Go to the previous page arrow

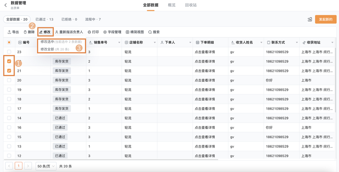pos(9,166)
